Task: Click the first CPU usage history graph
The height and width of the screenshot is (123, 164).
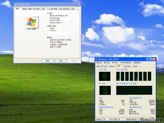Action: [118, 76]
